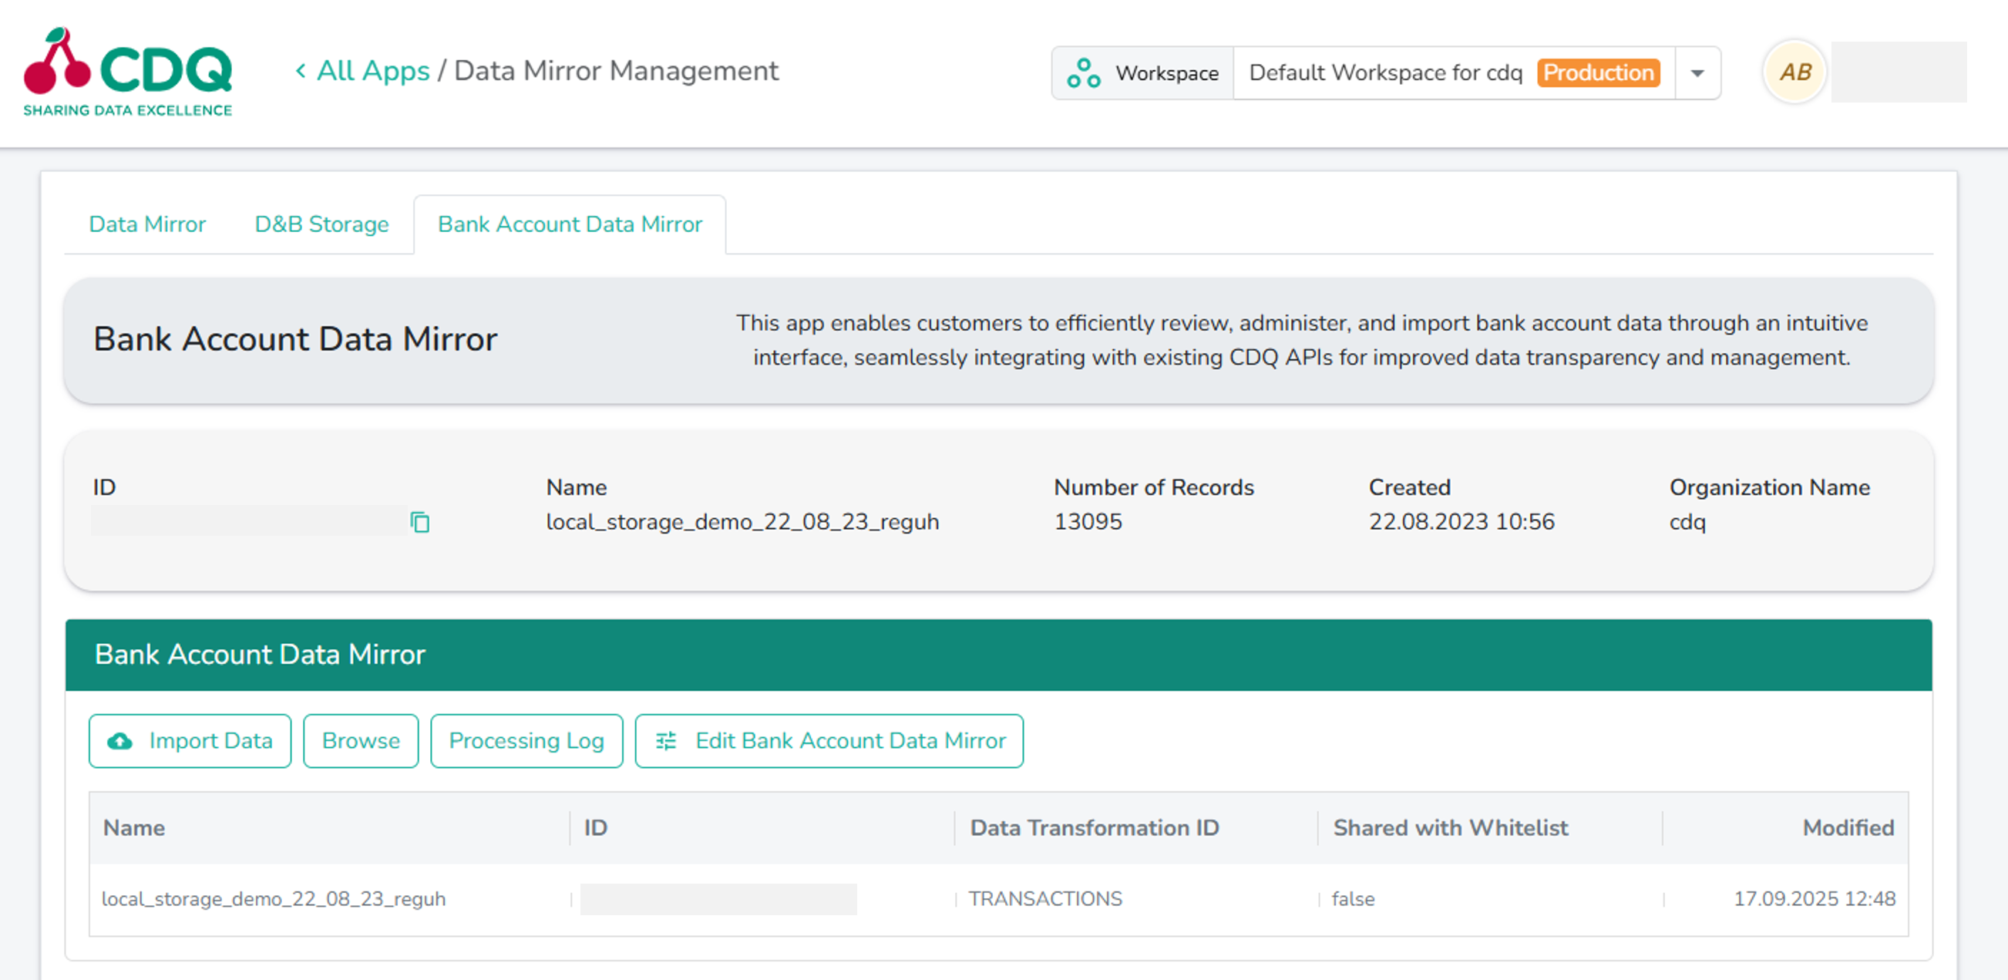Image resolution: width=2008 pixels, height=980 pixels.
Task: Sort by the Modified column header
Action: (1847, 827)
